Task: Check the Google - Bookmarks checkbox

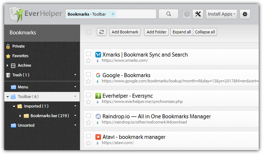Action: coord(89,75)
